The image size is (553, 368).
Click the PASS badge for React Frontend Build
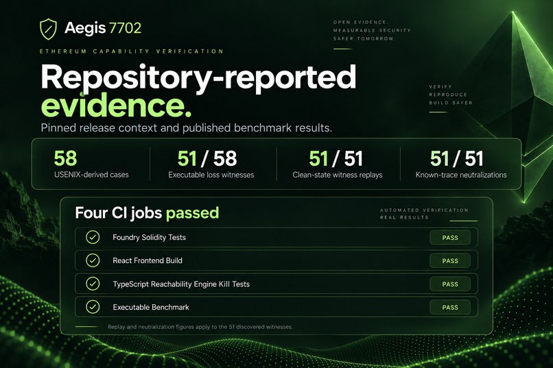tap(450, 261)
